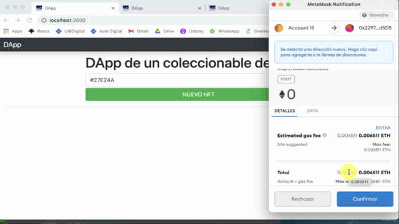Viewport: 399px width, 224px height.
Task: Click the browser forward arrow
Action: click(17, 20)
